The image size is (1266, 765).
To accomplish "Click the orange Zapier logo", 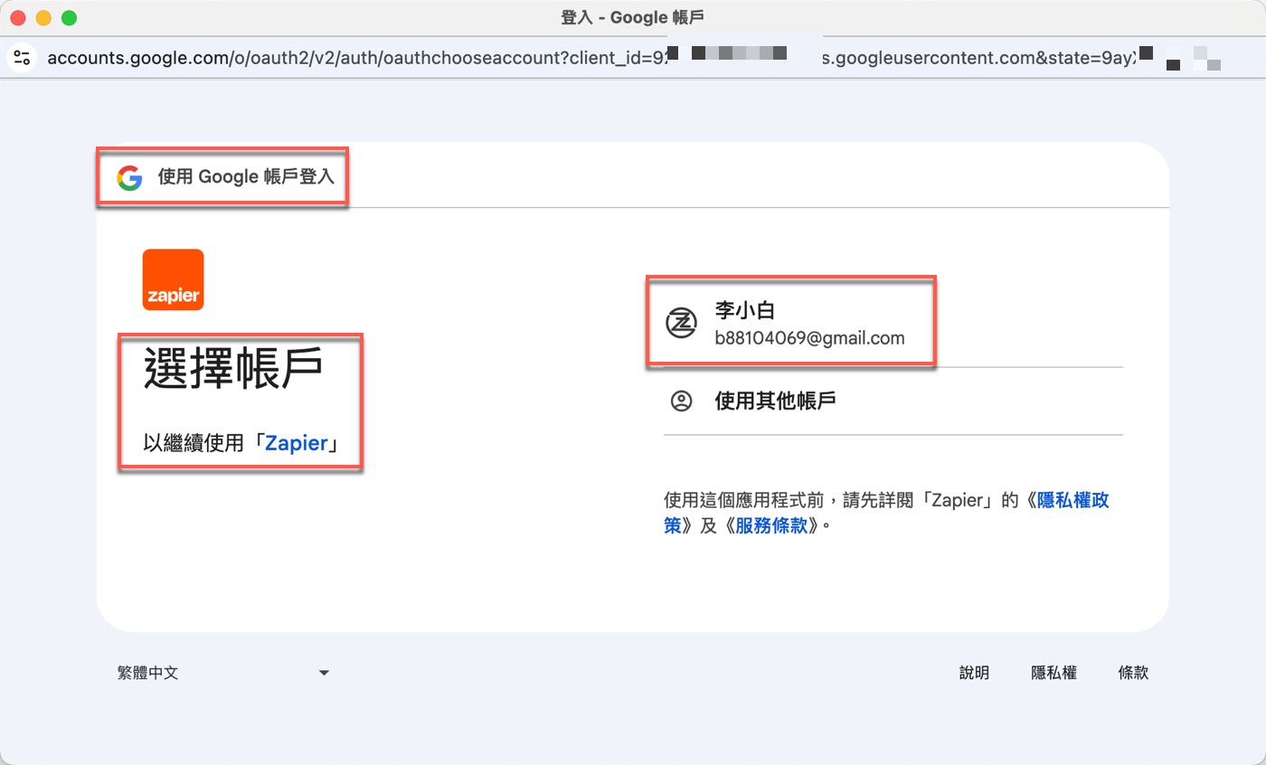I will coord(173,279).
